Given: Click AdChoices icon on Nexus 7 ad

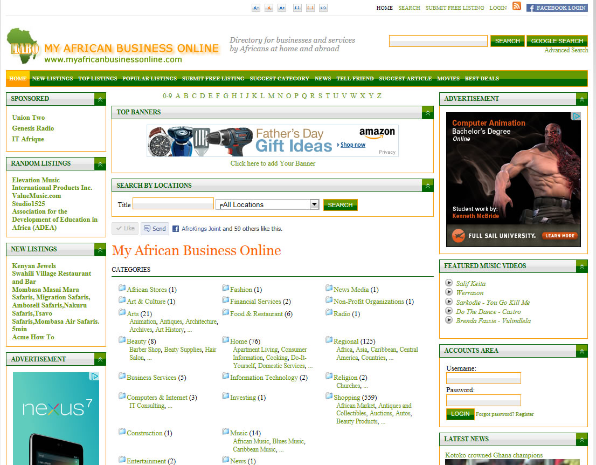Looking at the screenshot, I should 94,376.
